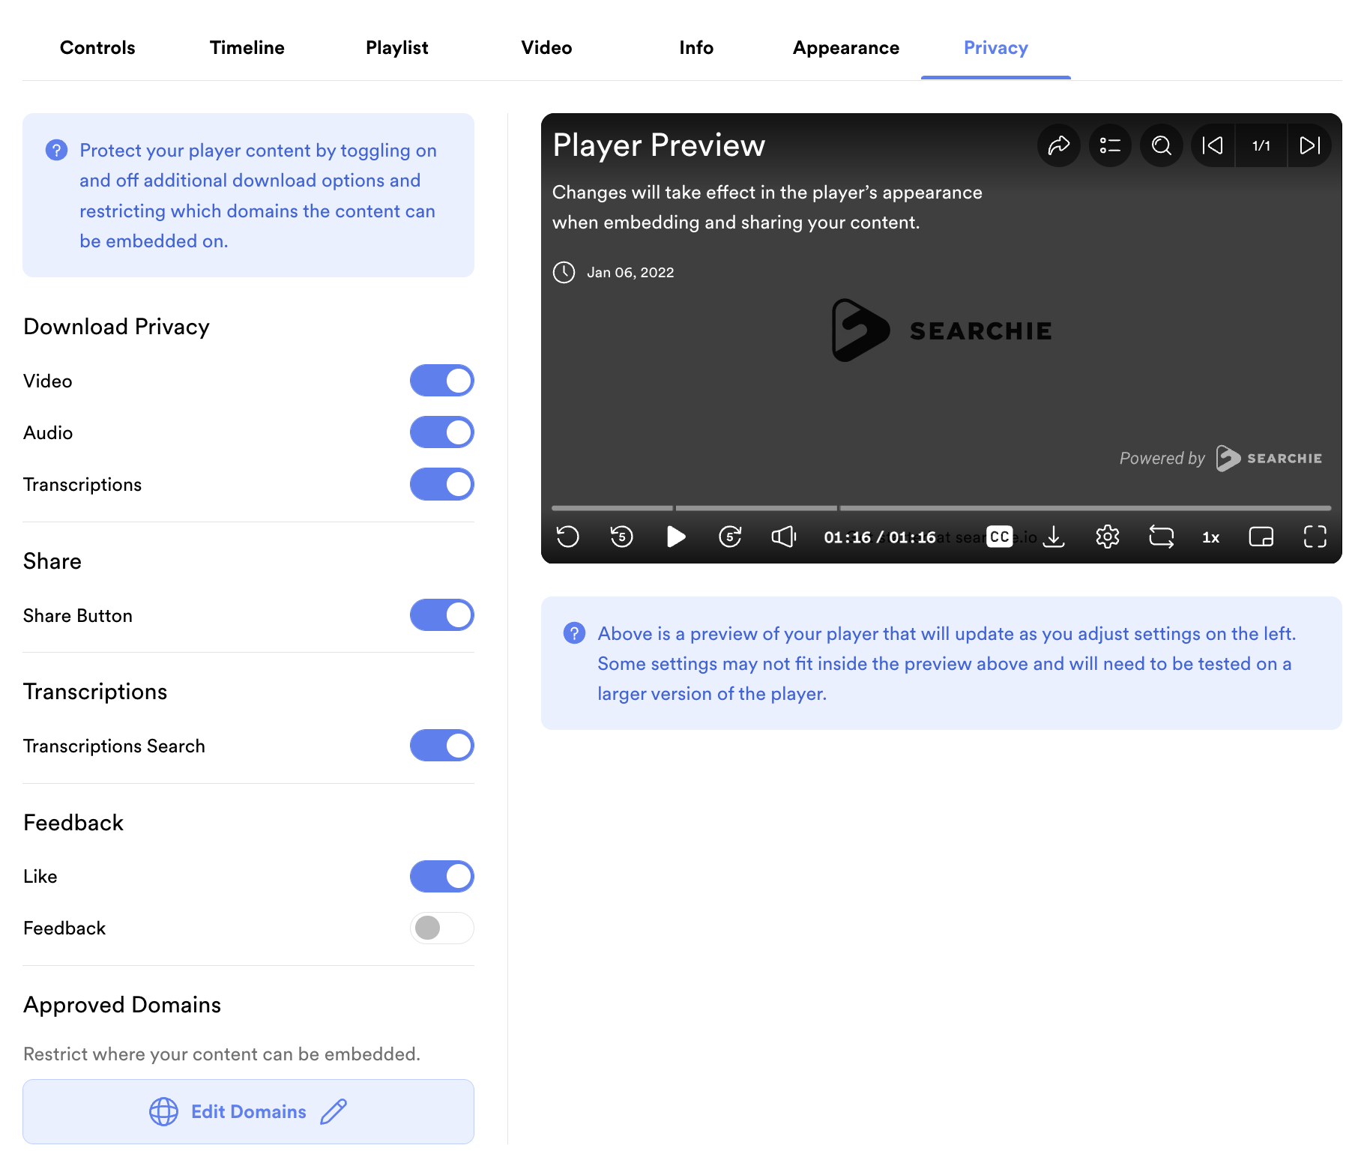This screenshot has width=1364, height=1166.
Task: Click the Approved Domains heading
Action: 122,1005
